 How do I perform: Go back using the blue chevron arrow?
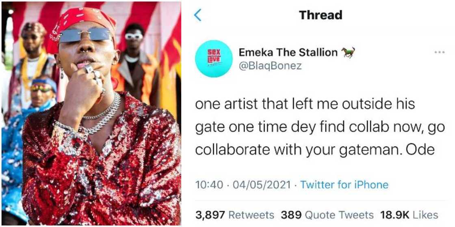click(198, 15)
